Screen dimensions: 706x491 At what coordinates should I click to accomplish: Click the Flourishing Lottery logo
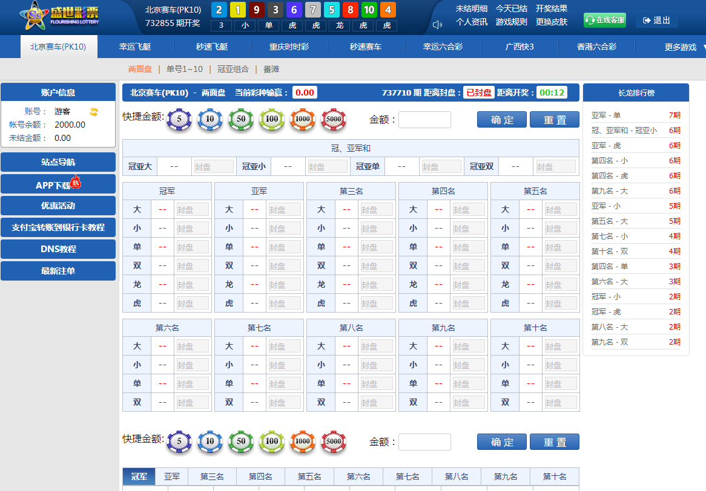point(59,16)
